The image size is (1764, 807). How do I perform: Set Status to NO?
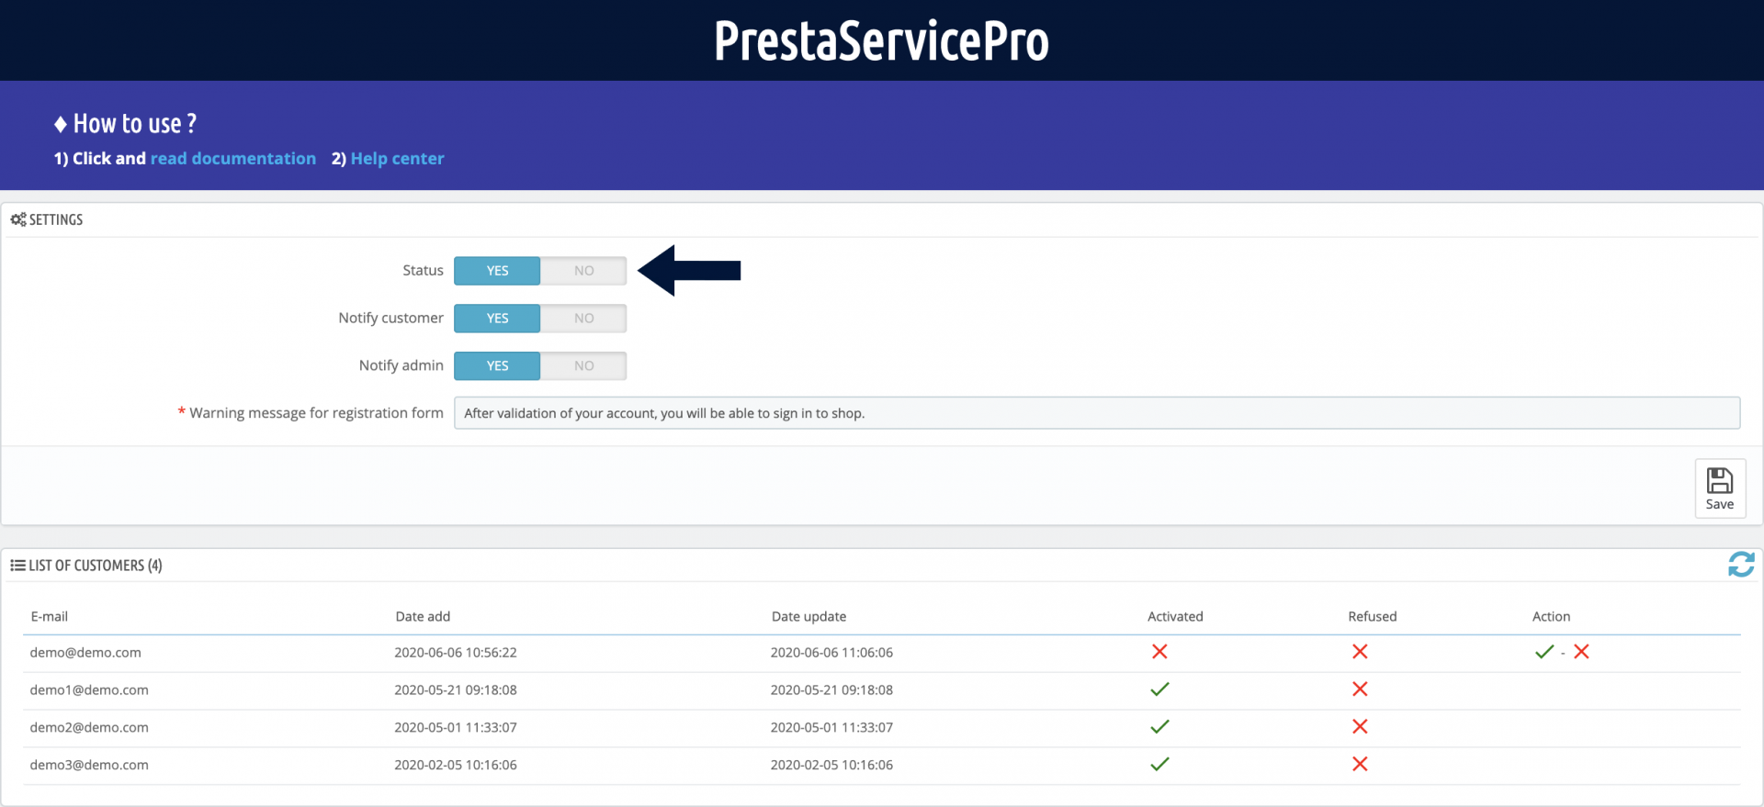(x=583, y=271)
